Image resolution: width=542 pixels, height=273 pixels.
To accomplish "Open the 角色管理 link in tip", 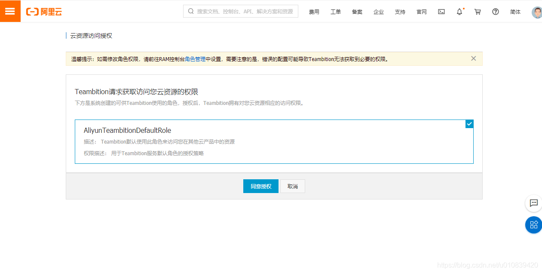I will [195, 59].
